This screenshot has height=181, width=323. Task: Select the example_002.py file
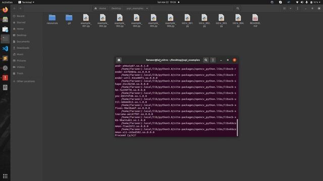(x=103, y=21)
